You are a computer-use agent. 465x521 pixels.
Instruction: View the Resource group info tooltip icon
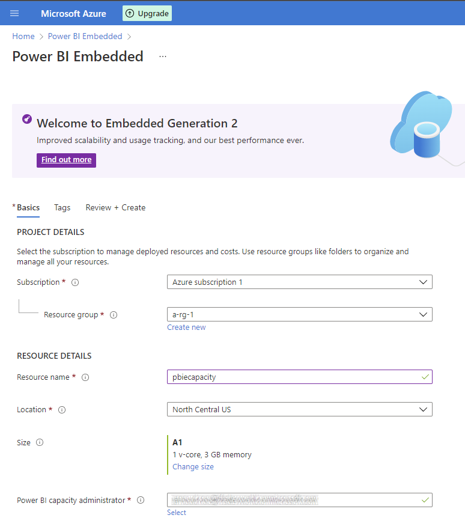114,314
